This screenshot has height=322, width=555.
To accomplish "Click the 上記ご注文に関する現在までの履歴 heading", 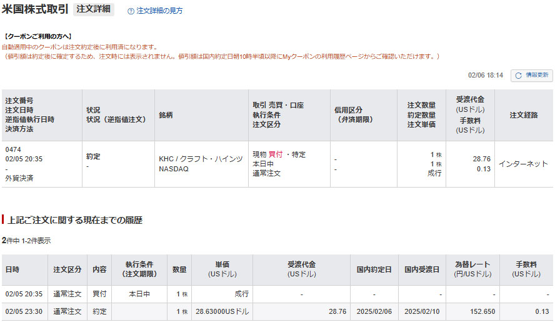I will pos(75,220).
